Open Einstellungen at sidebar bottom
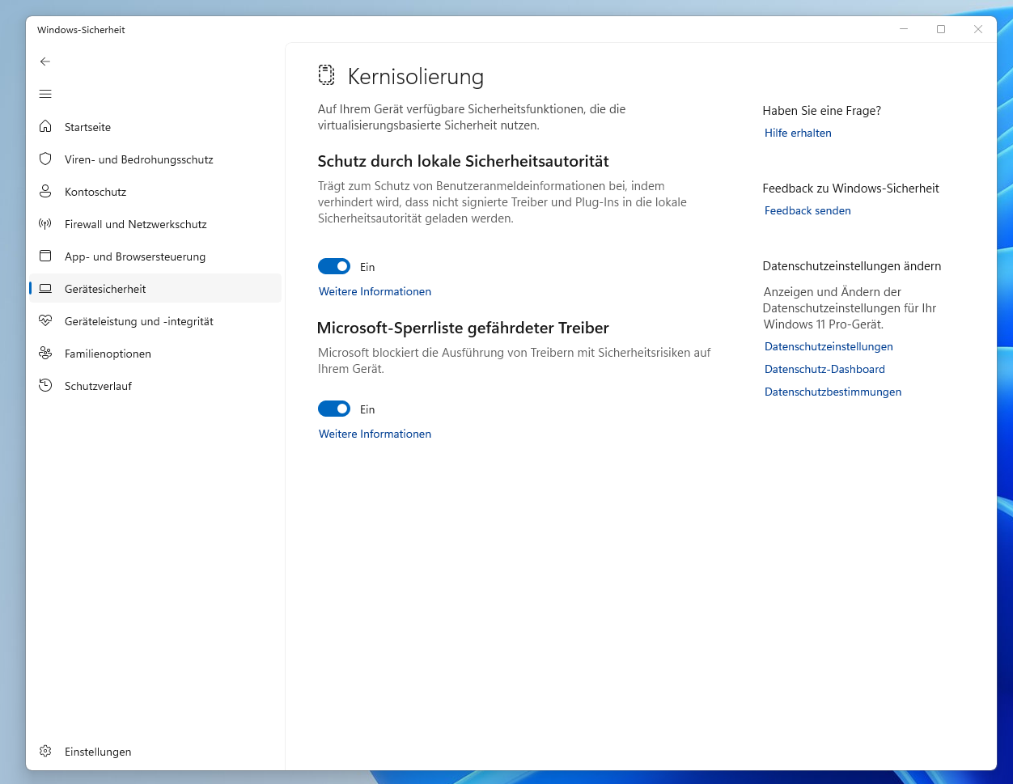1013x784 pixels. point(155,752)
